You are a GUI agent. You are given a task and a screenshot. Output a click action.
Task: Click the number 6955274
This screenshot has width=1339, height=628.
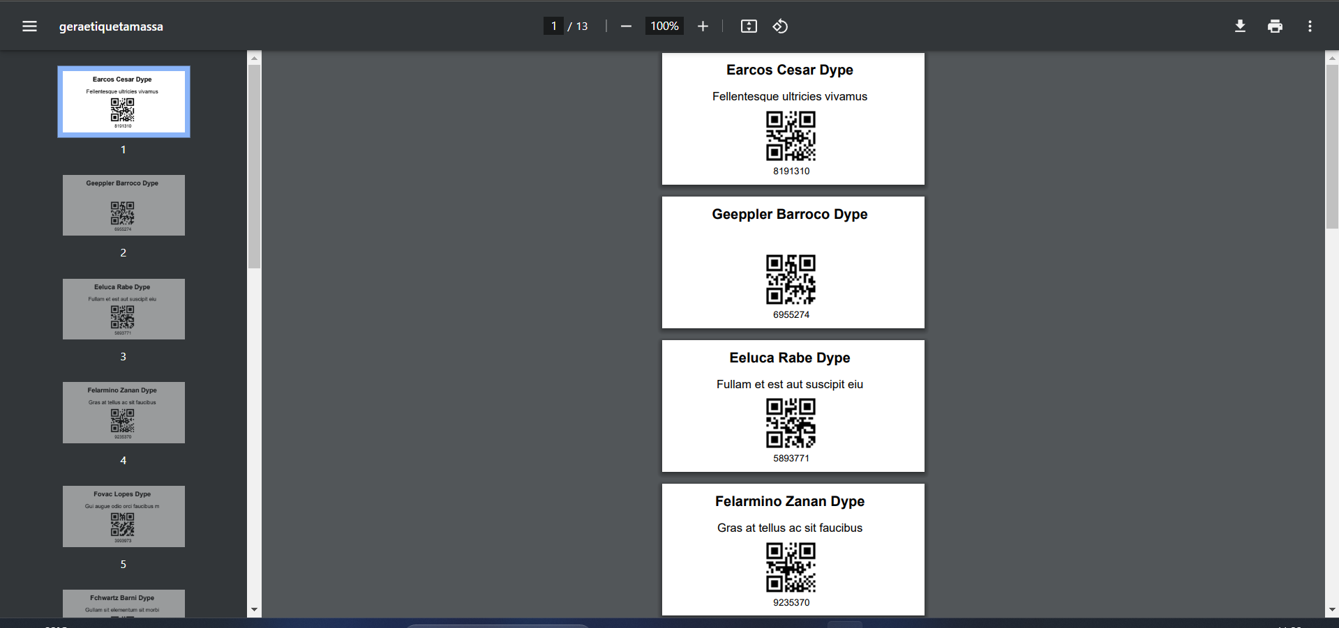click(791, 314)
